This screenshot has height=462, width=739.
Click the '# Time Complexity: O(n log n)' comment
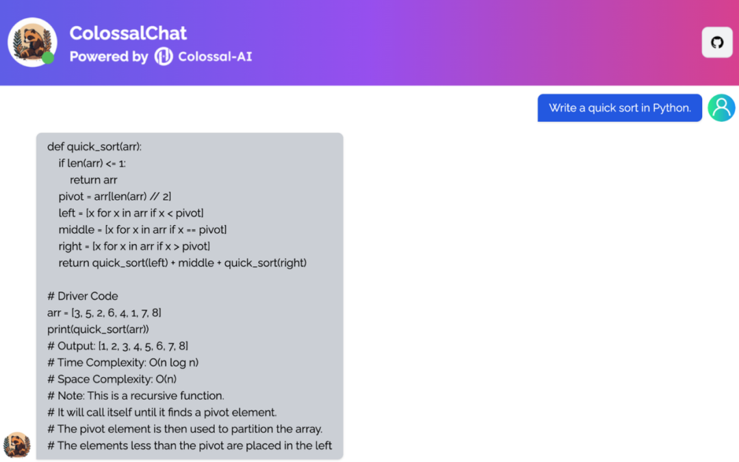122,362
